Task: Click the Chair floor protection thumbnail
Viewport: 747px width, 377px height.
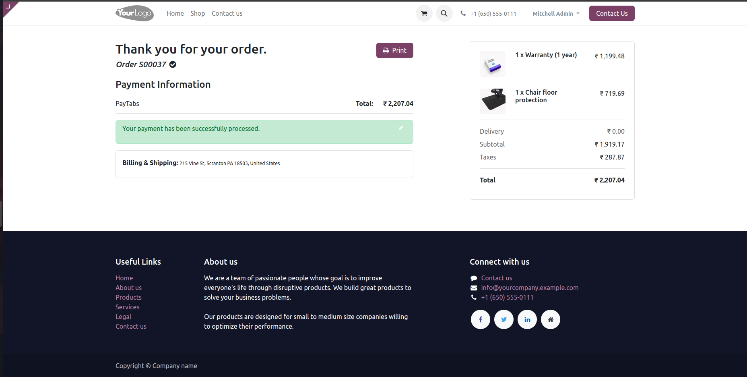Action: pos(492,101)
